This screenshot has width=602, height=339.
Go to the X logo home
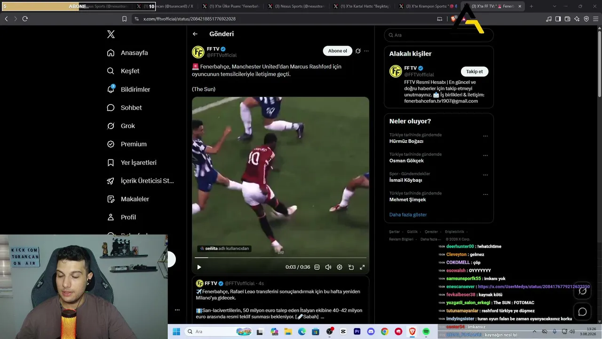[x=111, y=34]
